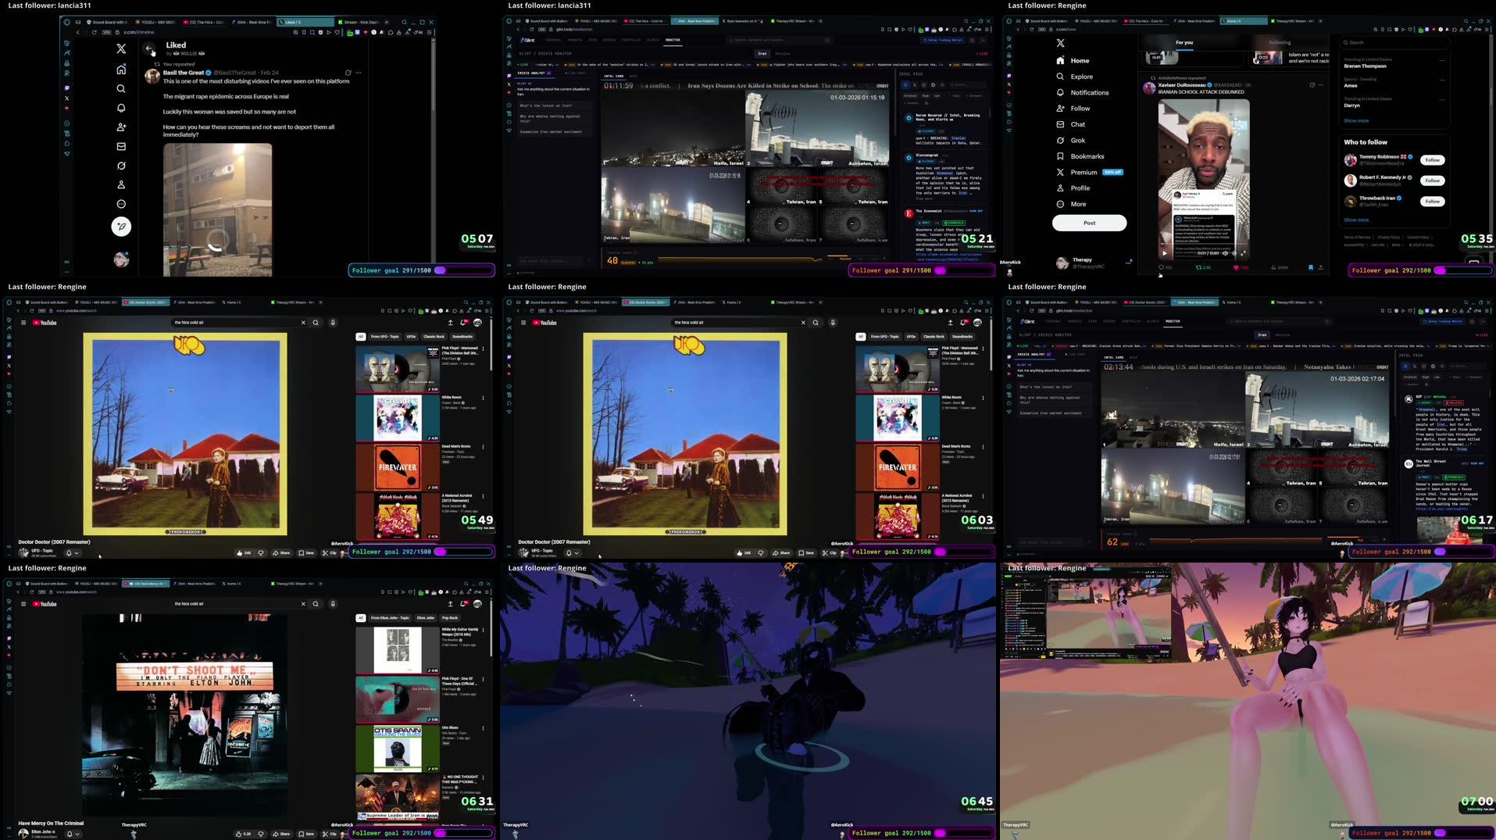This screenshot has height=840, width=1496.
Task: Expand the More menu in the X sidebar
Action: pos(1076,204)
